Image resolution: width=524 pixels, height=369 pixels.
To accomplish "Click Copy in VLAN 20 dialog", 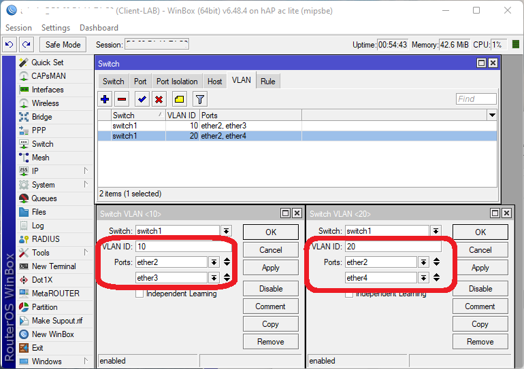I will coord(480,324).
